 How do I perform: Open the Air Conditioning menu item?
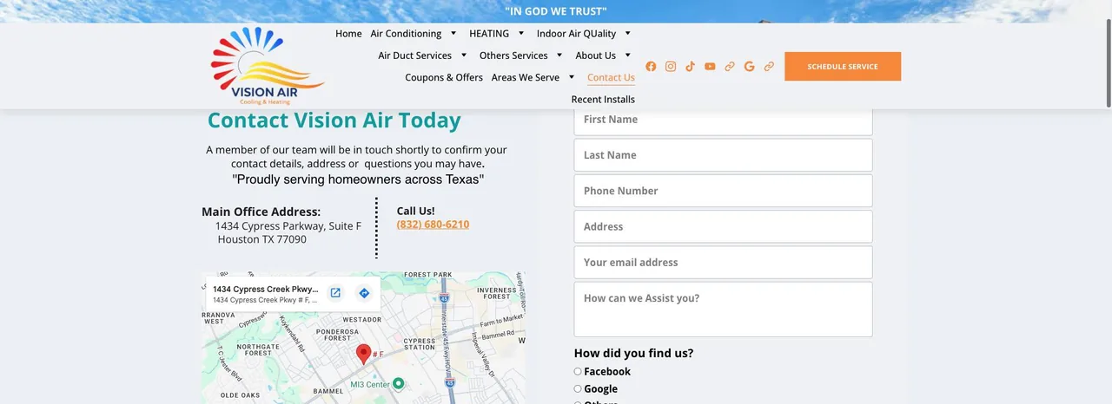[x=406, y=34]
